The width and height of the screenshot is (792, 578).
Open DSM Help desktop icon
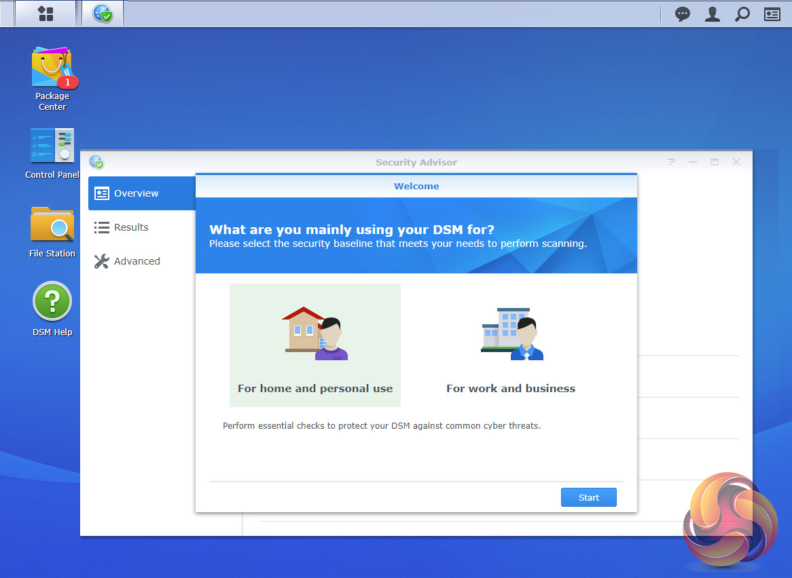pyautogui.click(x=52, y=309)
